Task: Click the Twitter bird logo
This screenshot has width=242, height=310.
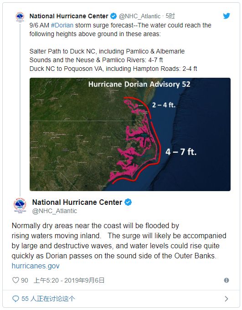Action: (x=227, y=16)
